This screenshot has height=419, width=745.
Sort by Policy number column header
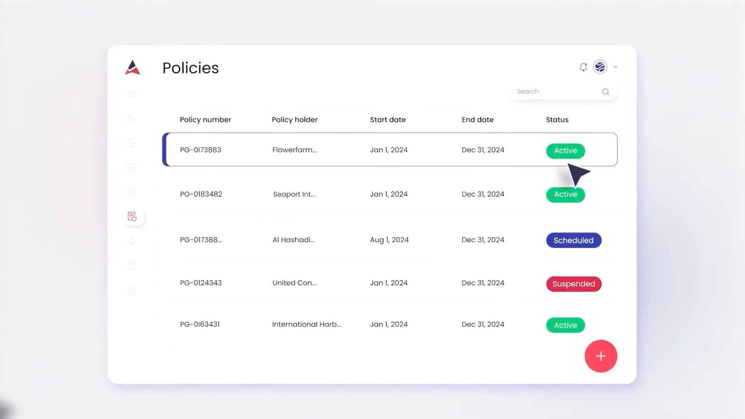pos(205,120)
